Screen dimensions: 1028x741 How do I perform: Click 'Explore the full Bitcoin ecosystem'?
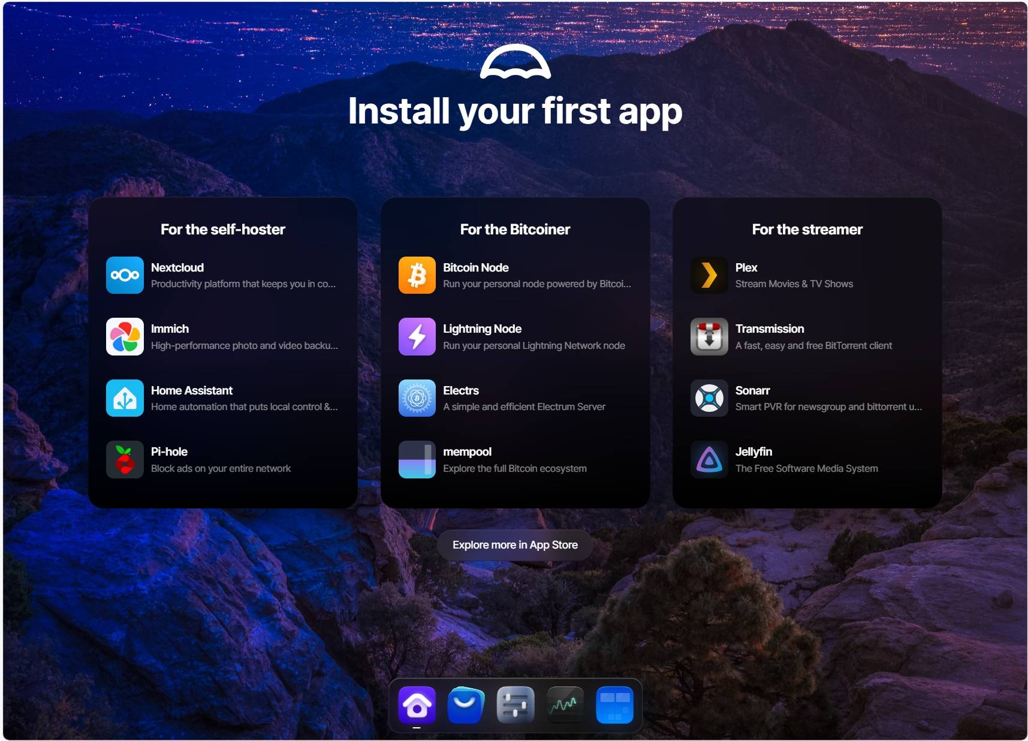[515, 468]
